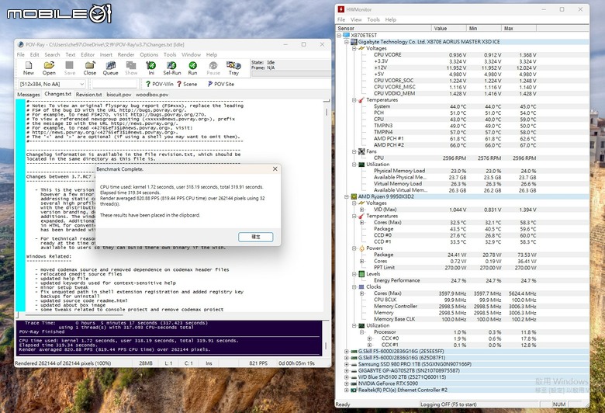The image size is (605, 413).
Task: Open POV-Ray Help menu
Action: pos(212,54)
